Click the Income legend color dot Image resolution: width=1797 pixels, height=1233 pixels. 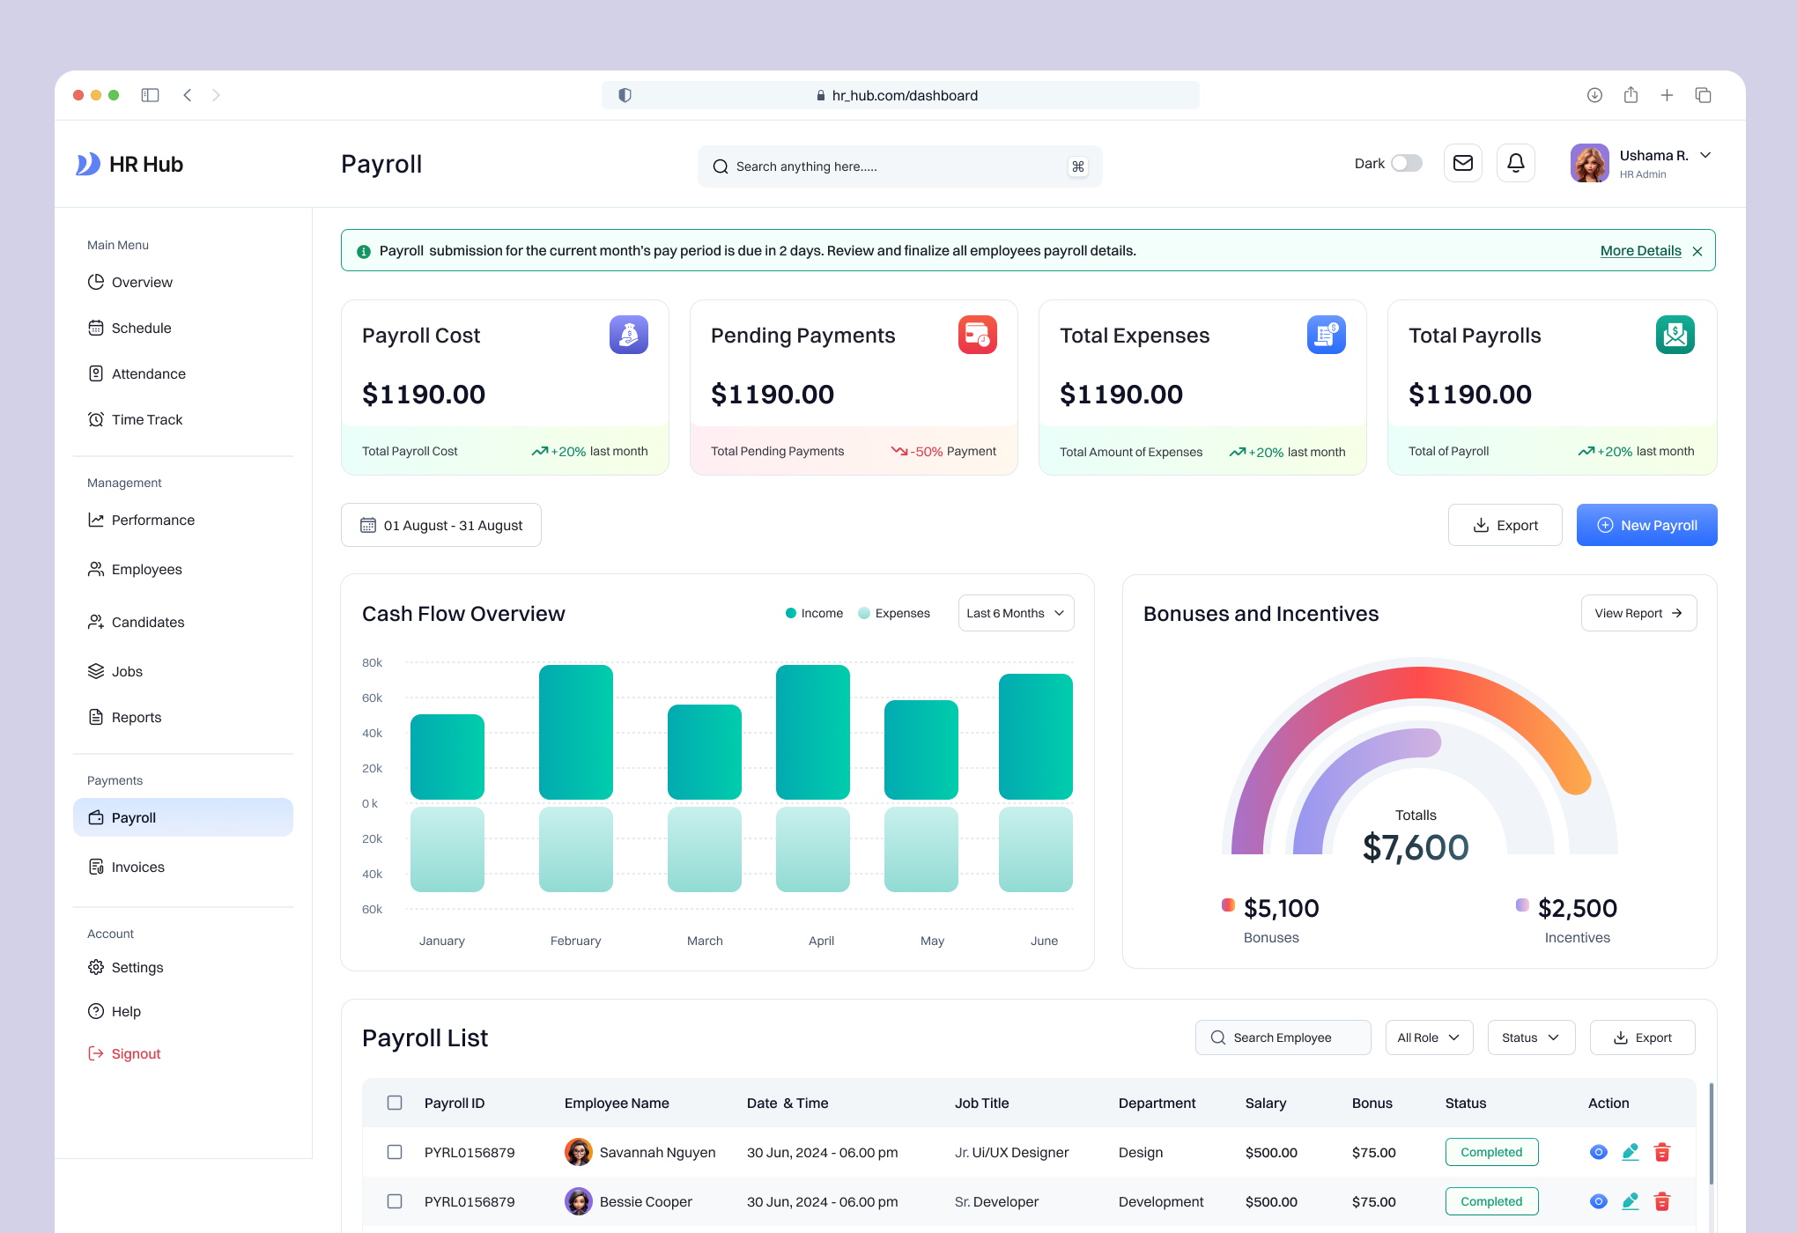[790, 613]
